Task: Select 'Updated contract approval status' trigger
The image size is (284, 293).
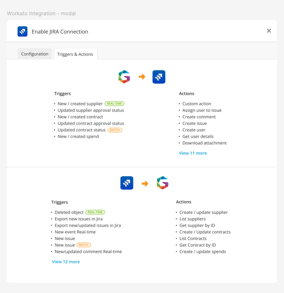Action: pos(91,123)
